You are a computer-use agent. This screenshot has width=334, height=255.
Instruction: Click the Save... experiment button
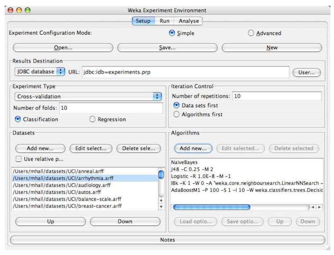click(168, 47)
